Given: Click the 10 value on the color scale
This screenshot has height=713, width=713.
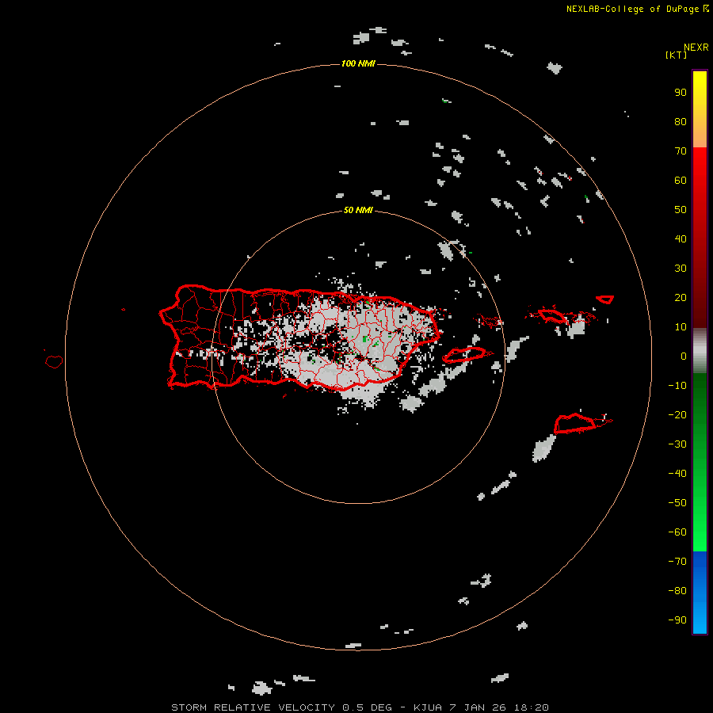Looking at the screenshot, I should tap(681, 327).
